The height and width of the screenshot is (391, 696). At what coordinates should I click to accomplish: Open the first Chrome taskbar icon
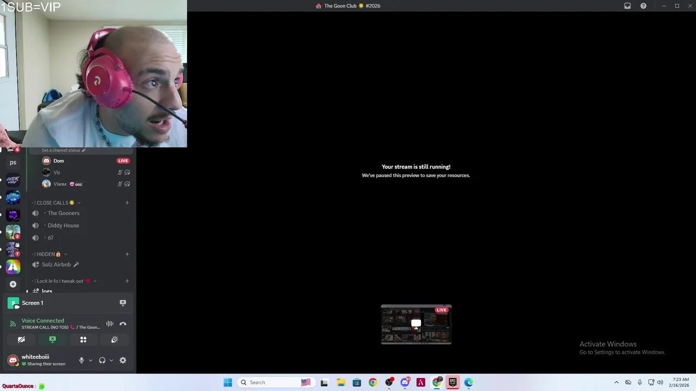(372, 382)
